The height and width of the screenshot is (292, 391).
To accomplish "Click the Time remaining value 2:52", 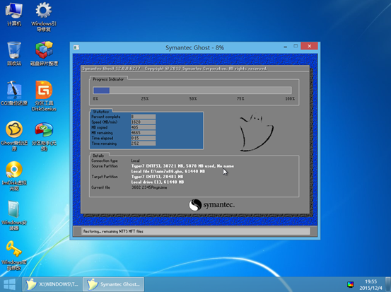I will [x=144, y=144].
